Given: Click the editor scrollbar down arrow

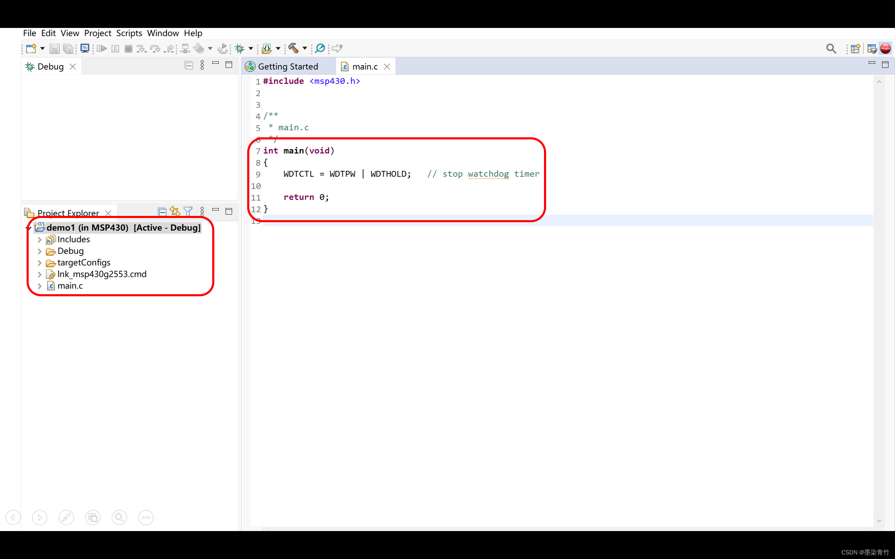Looking at the screenshot, I should click(879, 521).
